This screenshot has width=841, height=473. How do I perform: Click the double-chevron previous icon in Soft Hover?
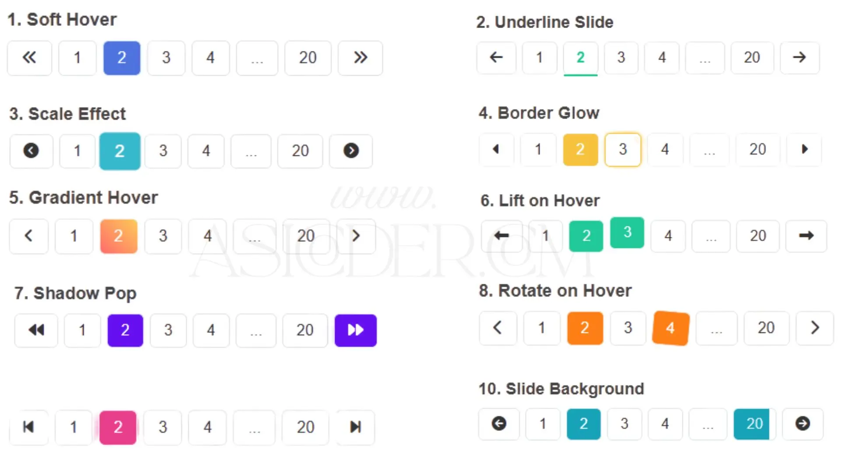[29, 58]
